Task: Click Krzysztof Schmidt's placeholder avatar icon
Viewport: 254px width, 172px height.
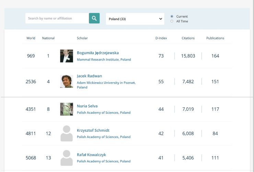Action: (66, 133)
